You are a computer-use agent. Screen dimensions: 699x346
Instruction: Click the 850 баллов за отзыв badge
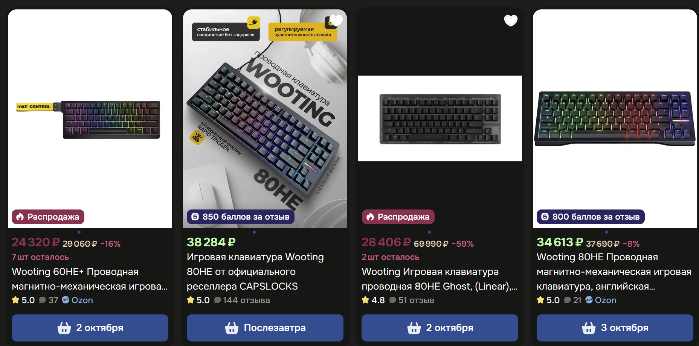pos(241,217)
